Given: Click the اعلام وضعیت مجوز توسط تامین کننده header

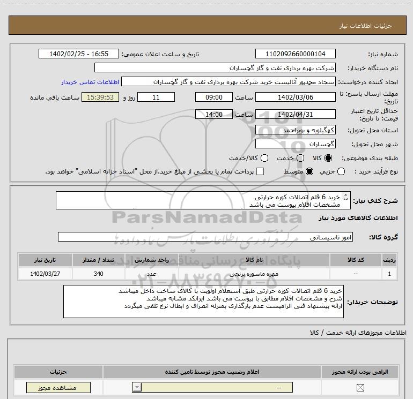Looking at the screenshot, I should pos(212,372).
